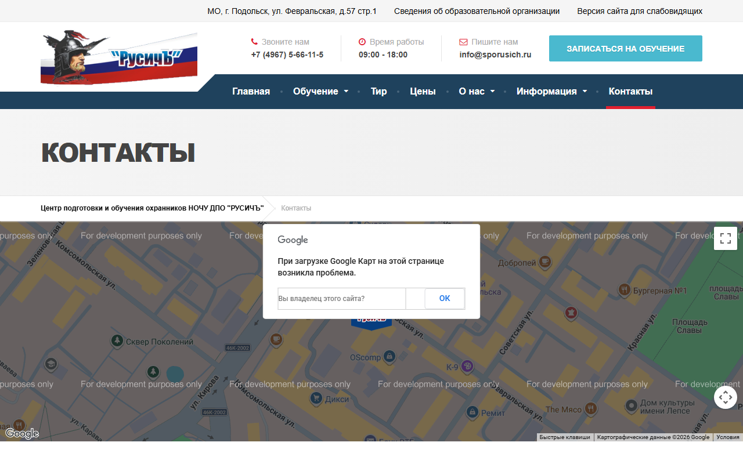This screenshot has height=464, width=743.
Task: Click the working hours '09:00 - 18:00'
Action: (383, 55)
